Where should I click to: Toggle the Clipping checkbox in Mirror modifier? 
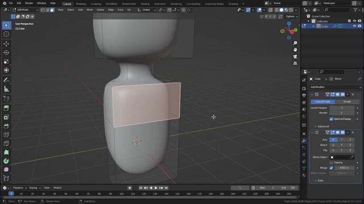tap(331, 163)
